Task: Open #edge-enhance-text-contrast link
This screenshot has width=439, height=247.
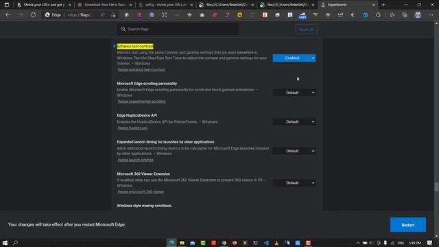Action: [x=141, y=70]
